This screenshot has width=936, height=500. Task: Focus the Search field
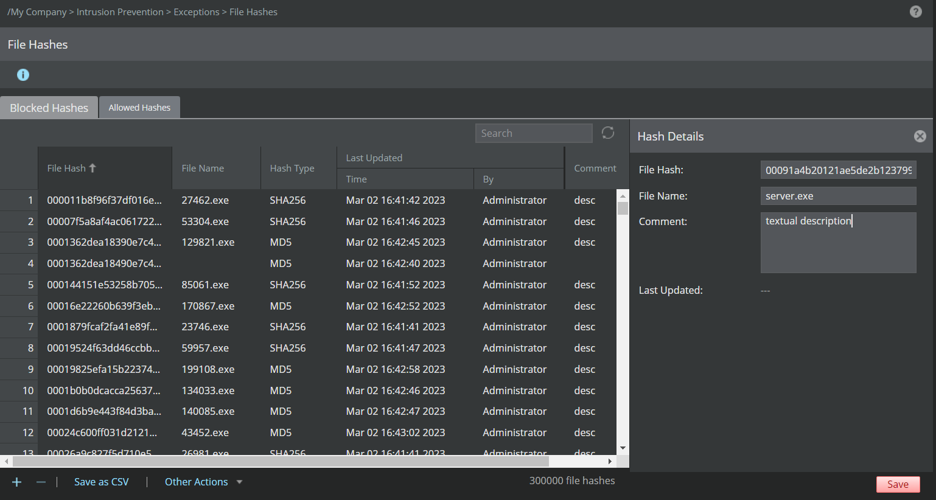[x=534, y=133]
